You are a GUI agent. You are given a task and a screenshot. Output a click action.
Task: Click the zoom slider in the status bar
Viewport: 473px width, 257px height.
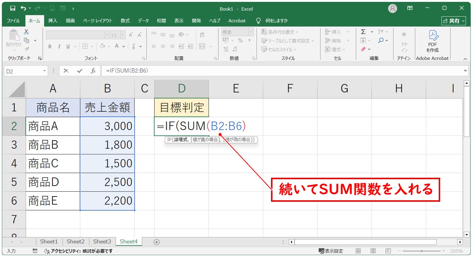point(421,251)
